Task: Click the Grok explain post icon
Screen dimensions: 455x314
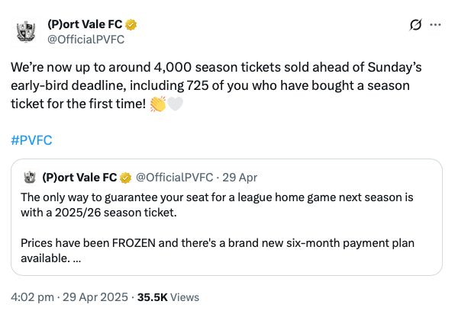Action: pos(415,25)
